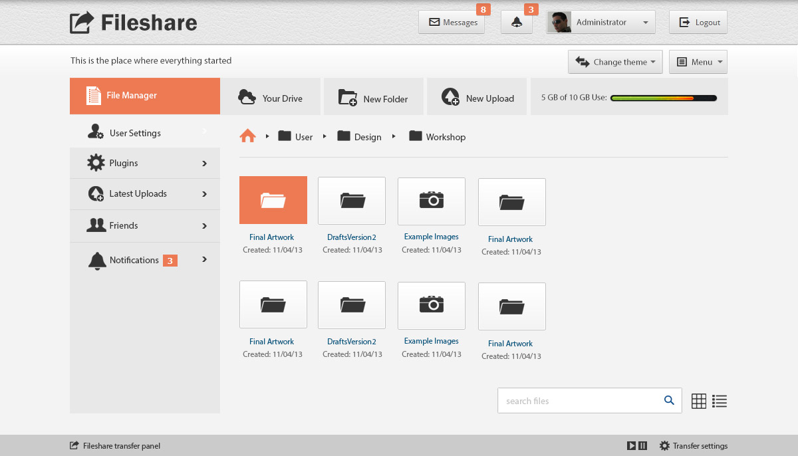Click the home icon in breadcrumb
Viewport: 798px width, 456px height.
click(x=247, y=136)
